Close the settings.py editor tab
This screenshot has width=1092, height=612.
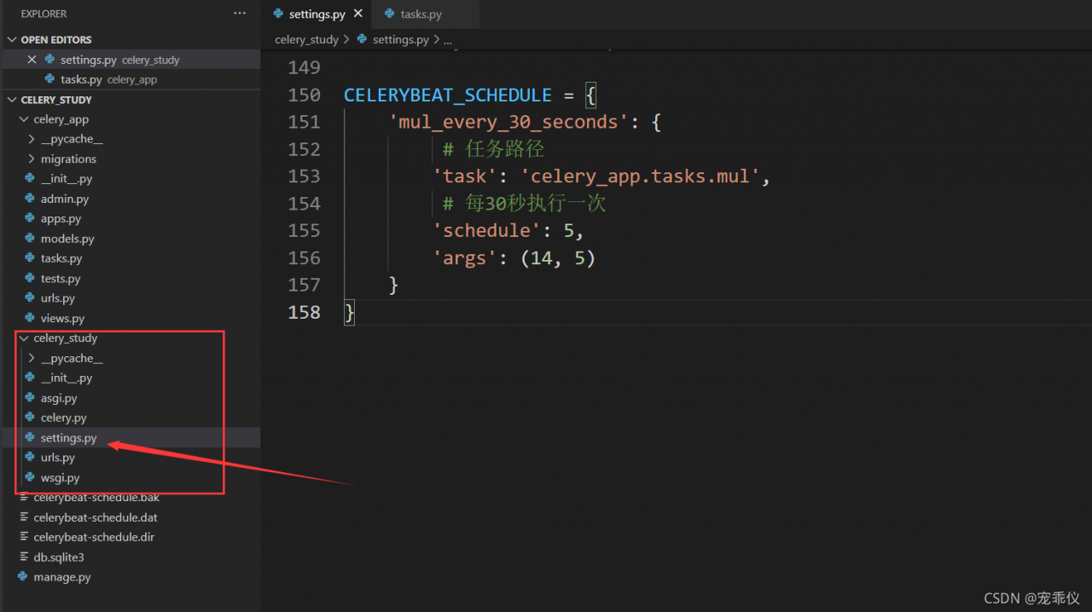coord(357,14)
